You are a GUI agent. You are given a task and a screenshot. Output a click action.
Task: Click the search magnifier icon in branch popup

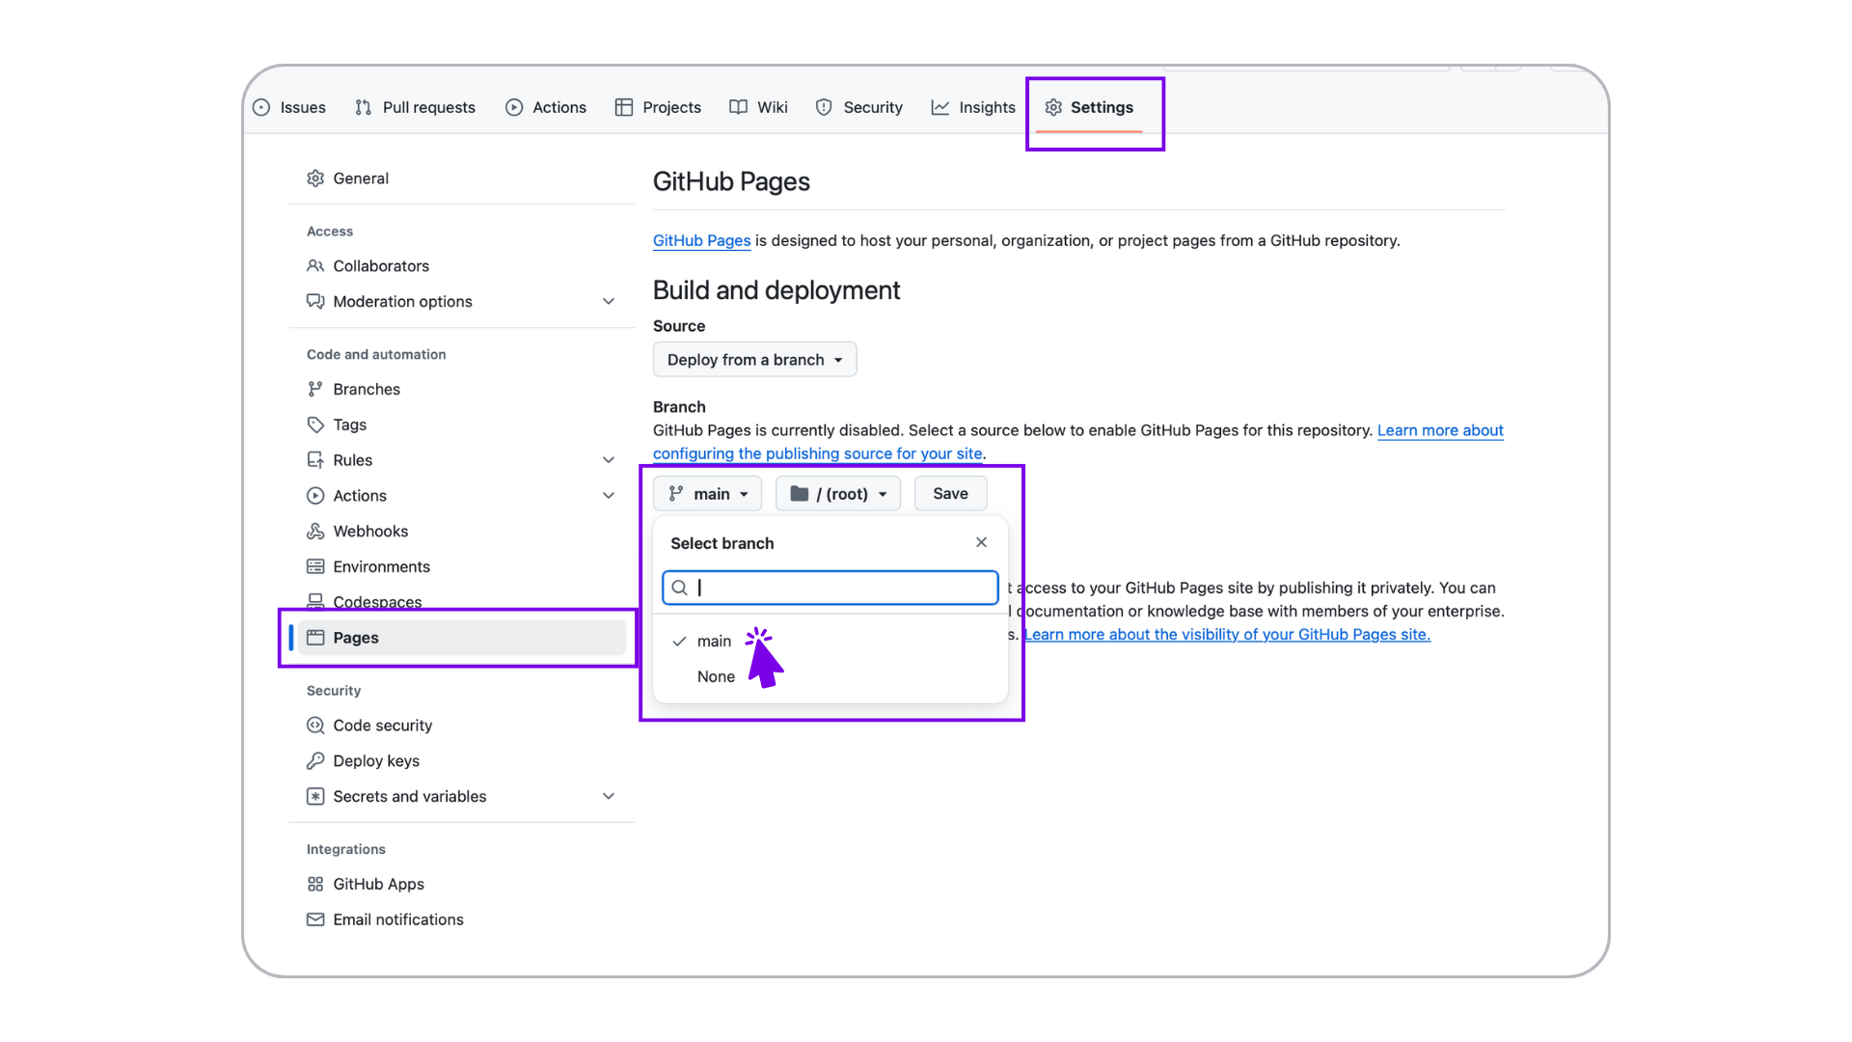[x=679, y=588]
